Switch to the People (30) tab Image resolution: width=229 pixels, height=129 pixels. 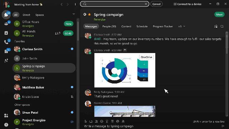point(109,27)
